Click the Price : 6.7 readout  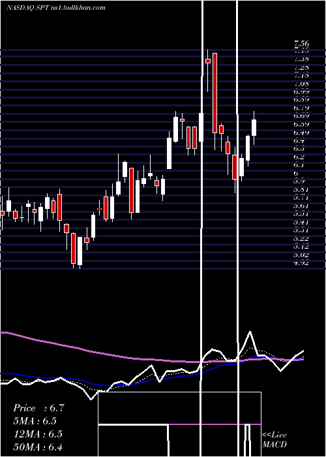click(x=38, y=408)
